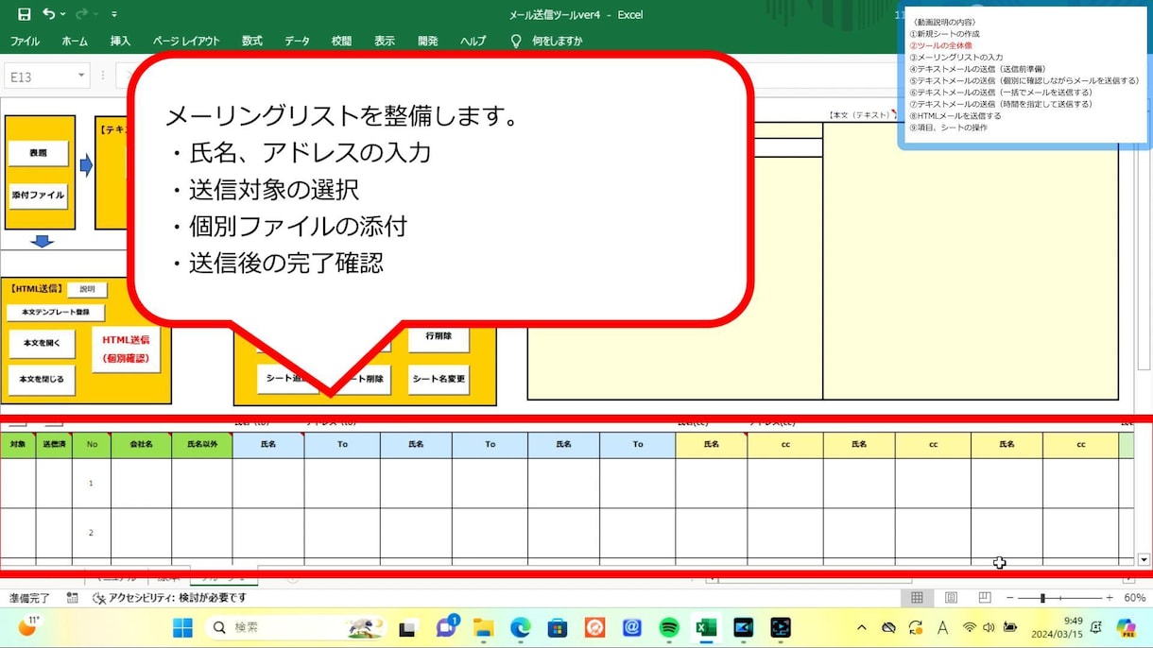Click the volume speaker tray icon
Viewport: 1153px width, 648px height.
989,628
